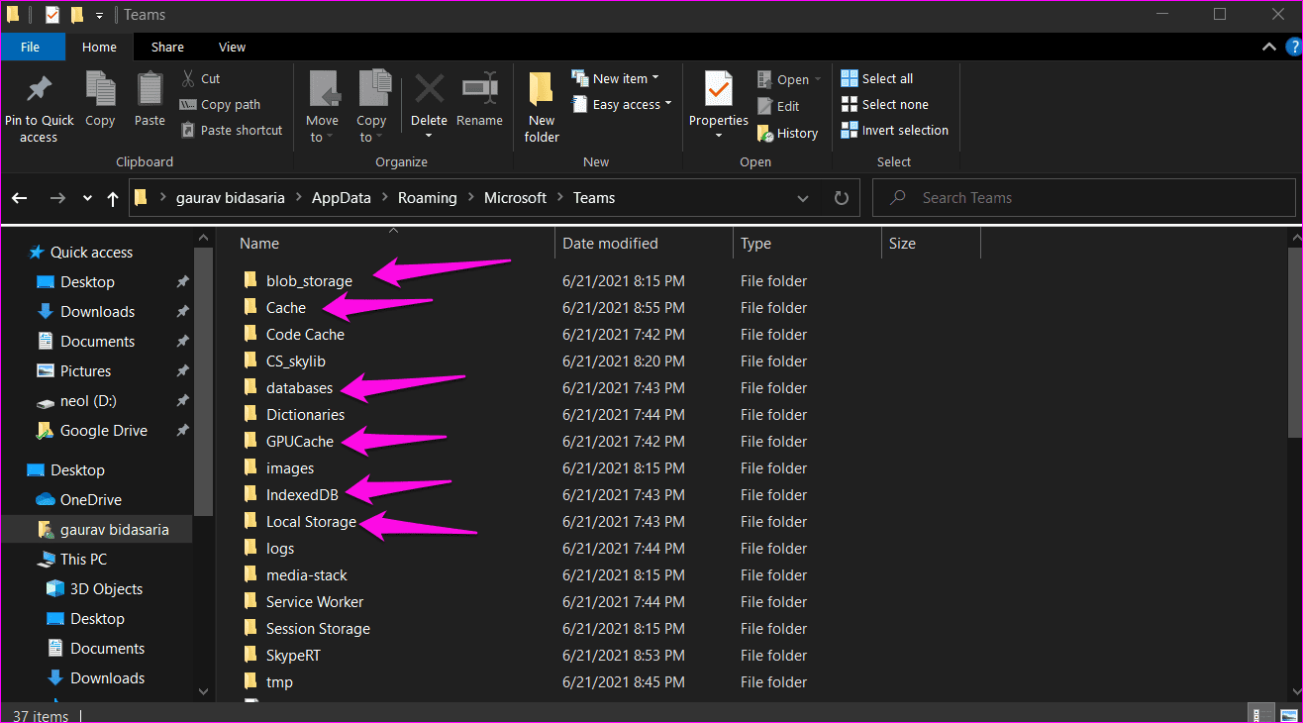The image size is (1303, 723).
Task: Click Select none
Action: pyautogui.click(x=885, y=104)
